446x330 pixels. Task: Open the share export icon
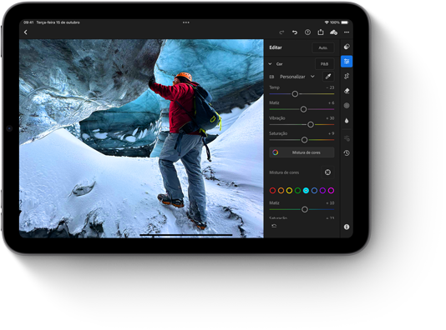(321, 32)
